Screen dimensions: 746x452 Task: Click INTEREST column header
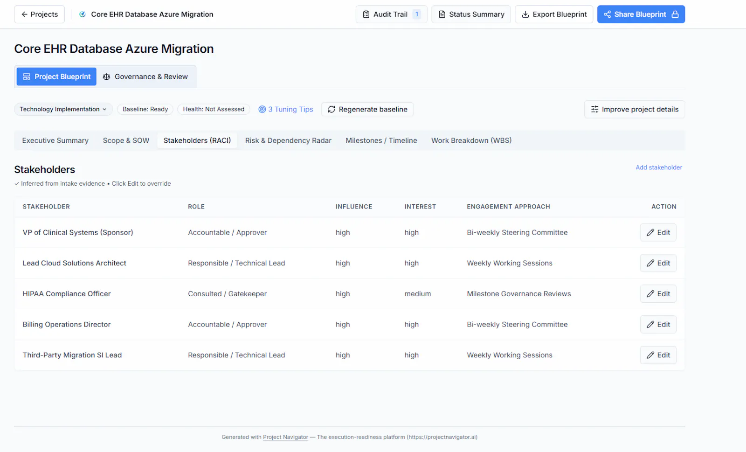pos(420,207)
